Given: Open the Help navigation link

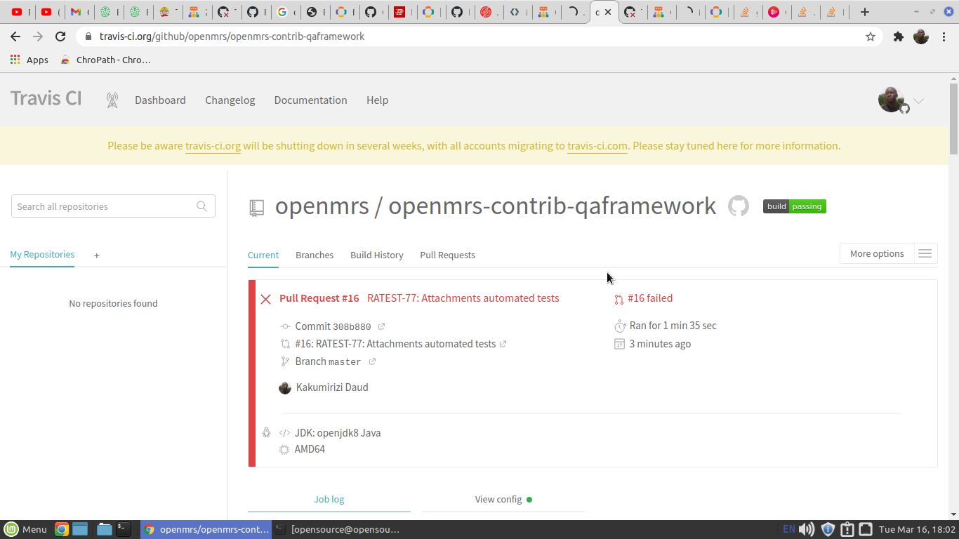Looking at the screenshot, I should coord(377,100).
